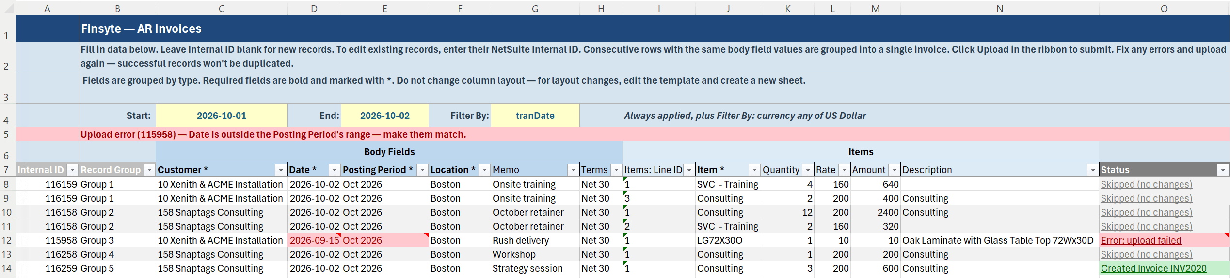This screenshot has width=1230, height=278.
Task: Click the Start date field 2026-10-01
Action: [222, 116]
